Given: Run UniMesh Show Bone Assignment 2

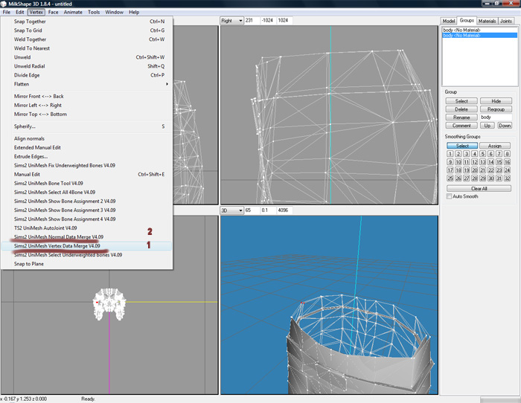Looking at the screenshot, I should [x=86, y=201].
